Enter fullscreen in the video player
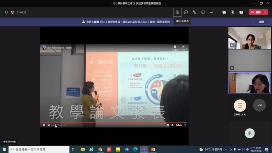The height and width of the screenshot is (153, 272). tap(185, 125)
